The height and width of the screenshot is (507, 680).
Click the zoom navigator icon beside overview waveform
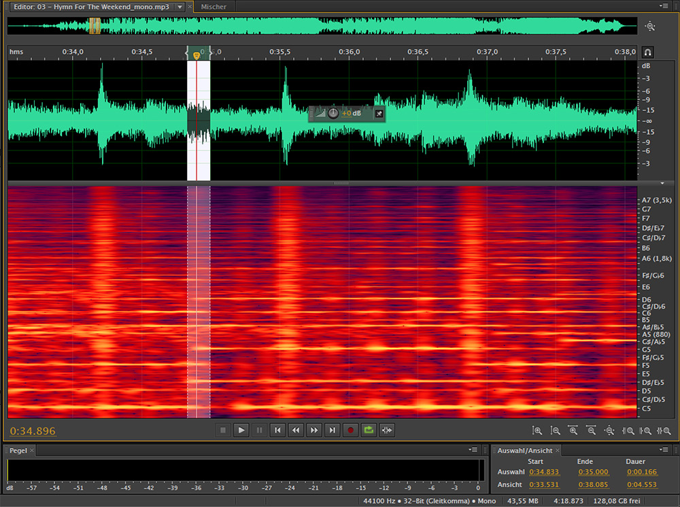(x=650, y=27)
